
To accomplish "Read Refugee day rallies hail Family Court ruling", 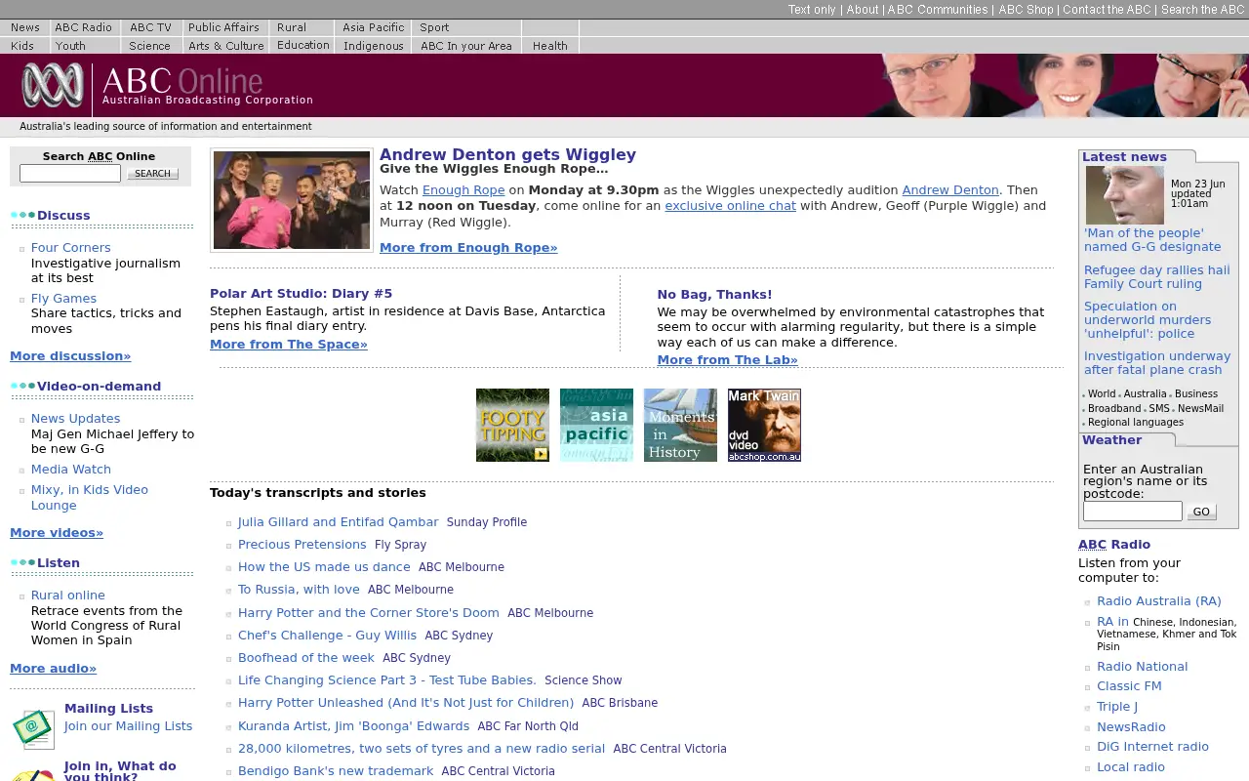I will point(1157,277).
